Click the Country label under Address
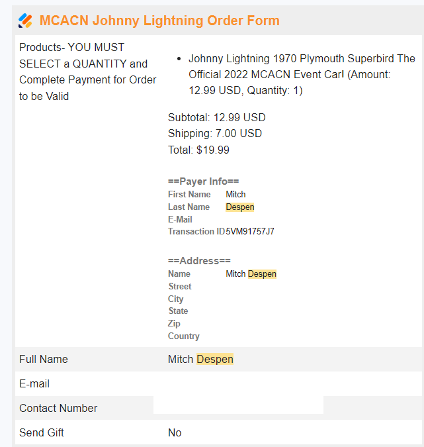This screenshot has height=447, width=424. click(x=184, y=336)
